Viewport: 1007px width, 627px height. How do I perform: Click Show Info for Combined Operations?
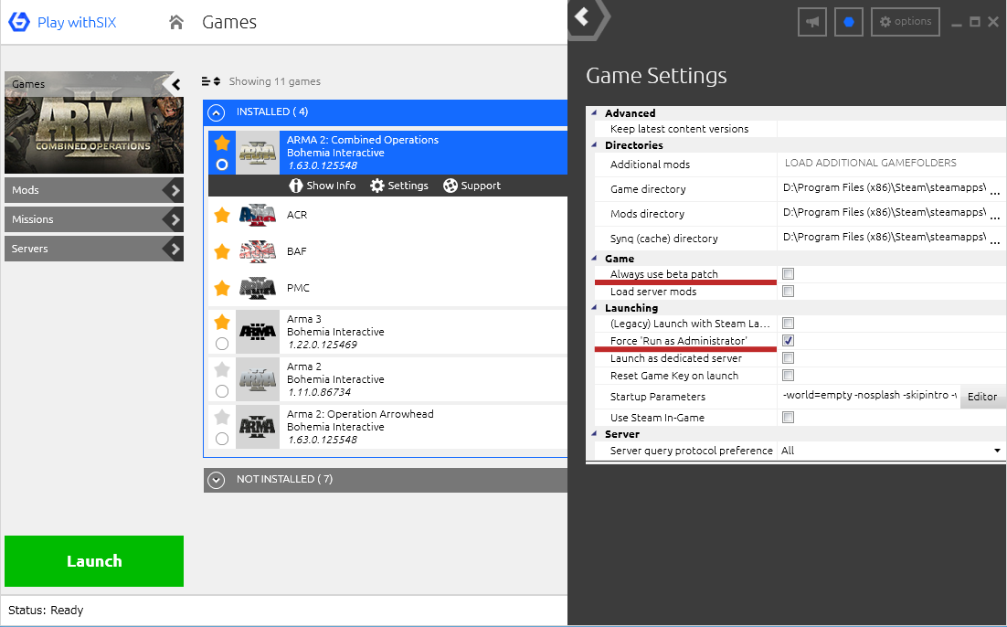click(323, 186)
